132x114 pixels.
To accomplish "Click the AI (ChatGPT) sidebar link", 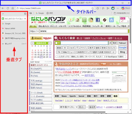I will click(x=41, y=69).
